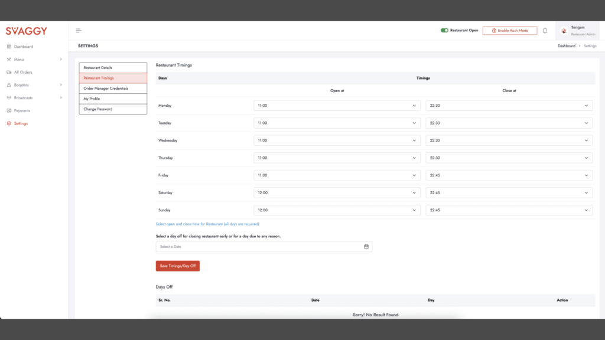Expand the Boosters sidebar submenu
Screen dimensions: 605x340
(x=60, y=85)
